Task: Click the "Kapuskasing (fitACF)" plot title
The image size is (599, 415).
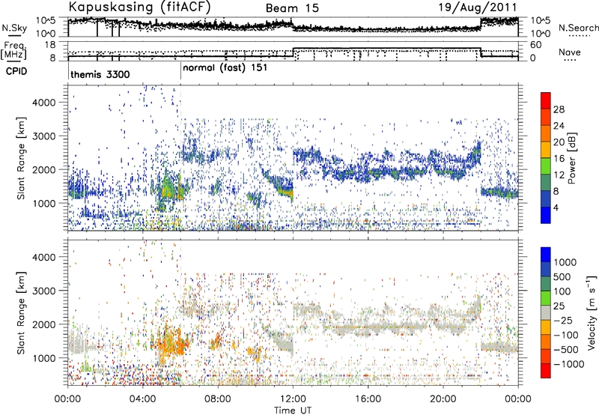Action: pos(139,7)
